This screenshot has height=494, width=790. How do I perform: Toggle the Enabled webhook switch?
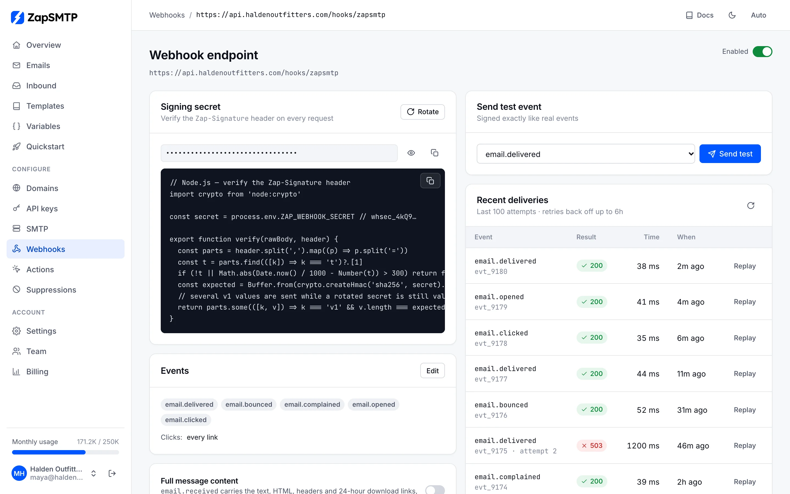point(762,52)
